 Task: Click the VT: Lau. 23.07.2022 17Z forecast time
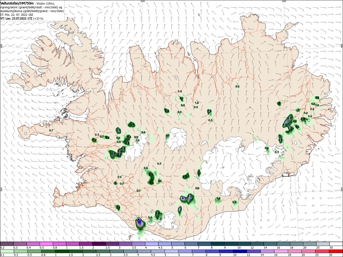pyautogui.click(x=16, y=18)
